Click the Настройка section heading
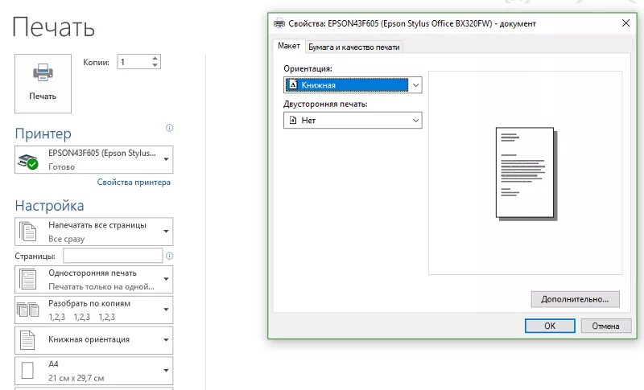 pos(49,206)
